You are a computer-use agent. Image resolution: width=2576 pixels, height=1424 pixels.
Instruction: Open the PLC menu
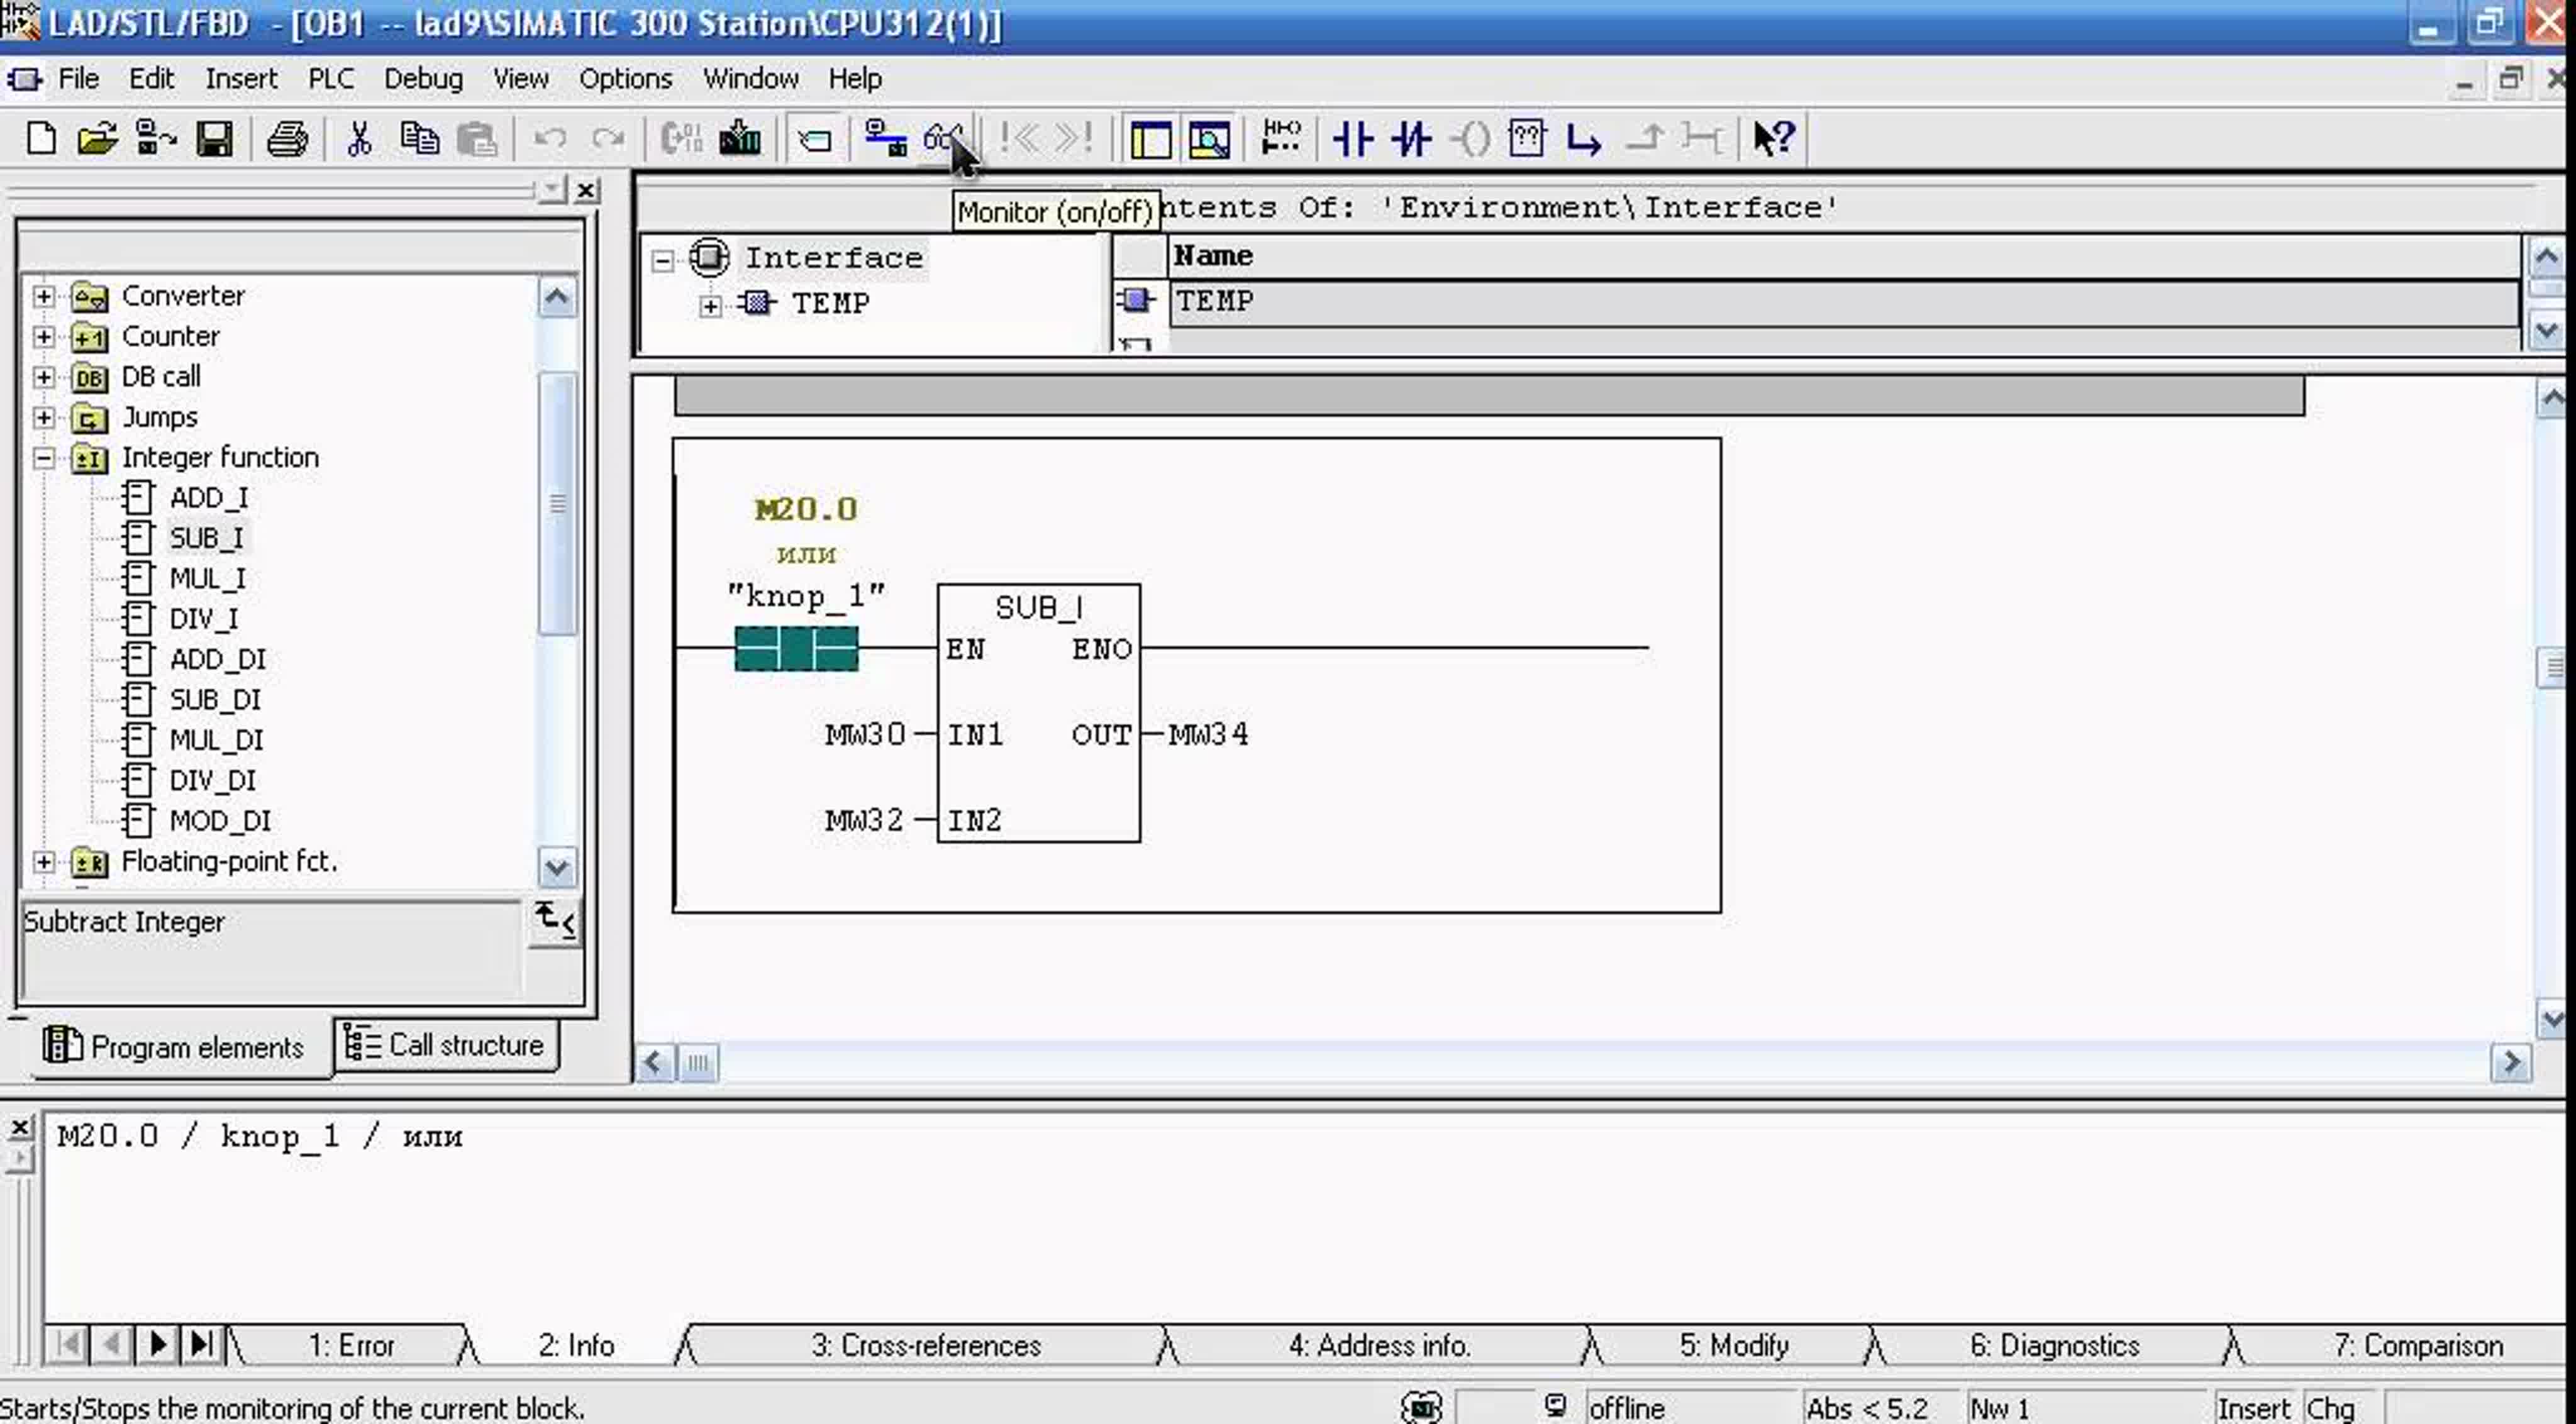coord(331,78)
